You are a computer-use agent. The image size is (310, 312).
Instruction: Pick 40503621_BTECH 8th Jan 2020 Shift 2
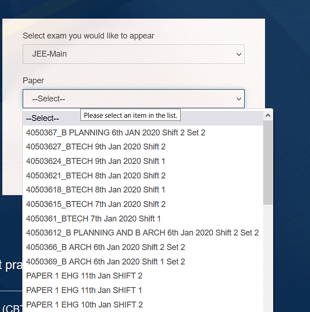[x=143, y=176]
